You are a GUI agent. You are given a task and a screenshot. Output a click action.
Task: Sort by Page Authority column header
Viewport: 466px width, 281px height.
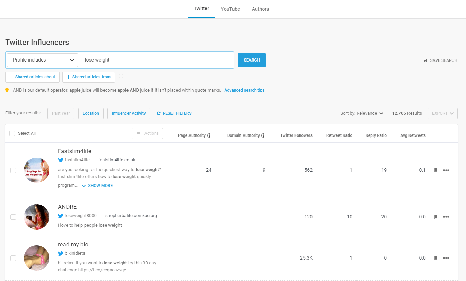192,135
